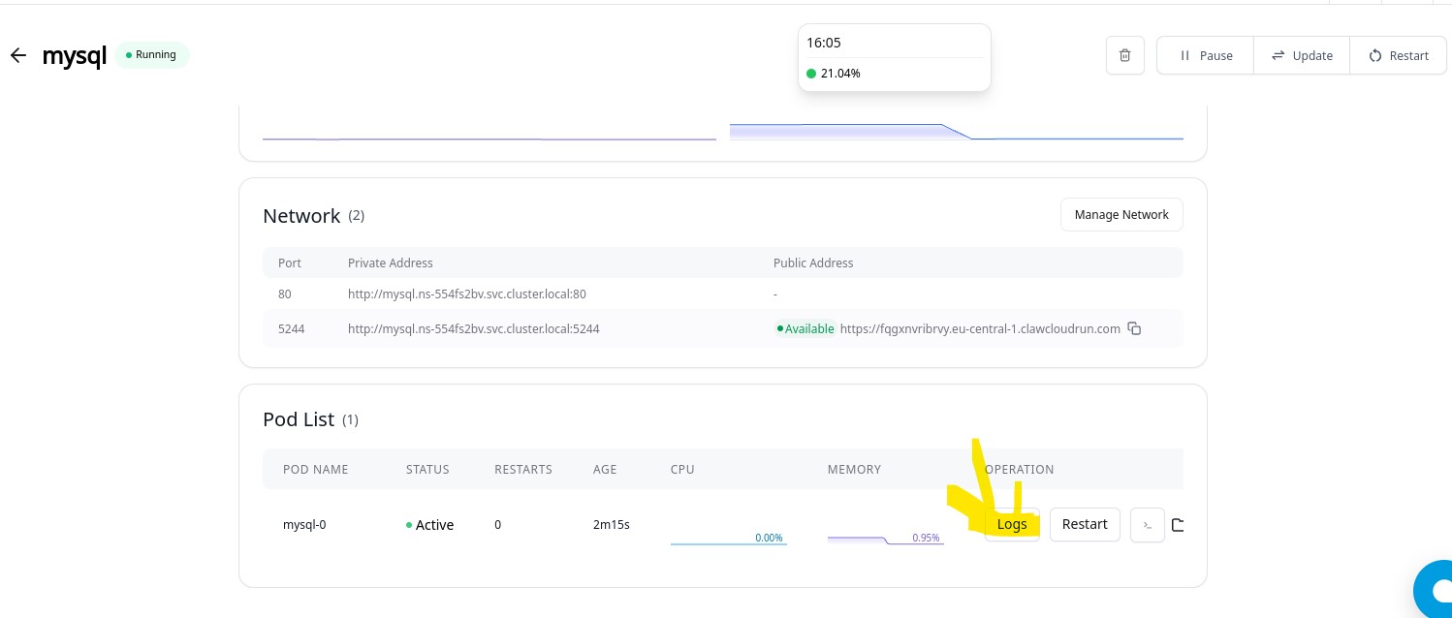Image resolution: width=1452 pixels, height=618 pixels.
Task: Click the private address for port 80
Action: 466,294
